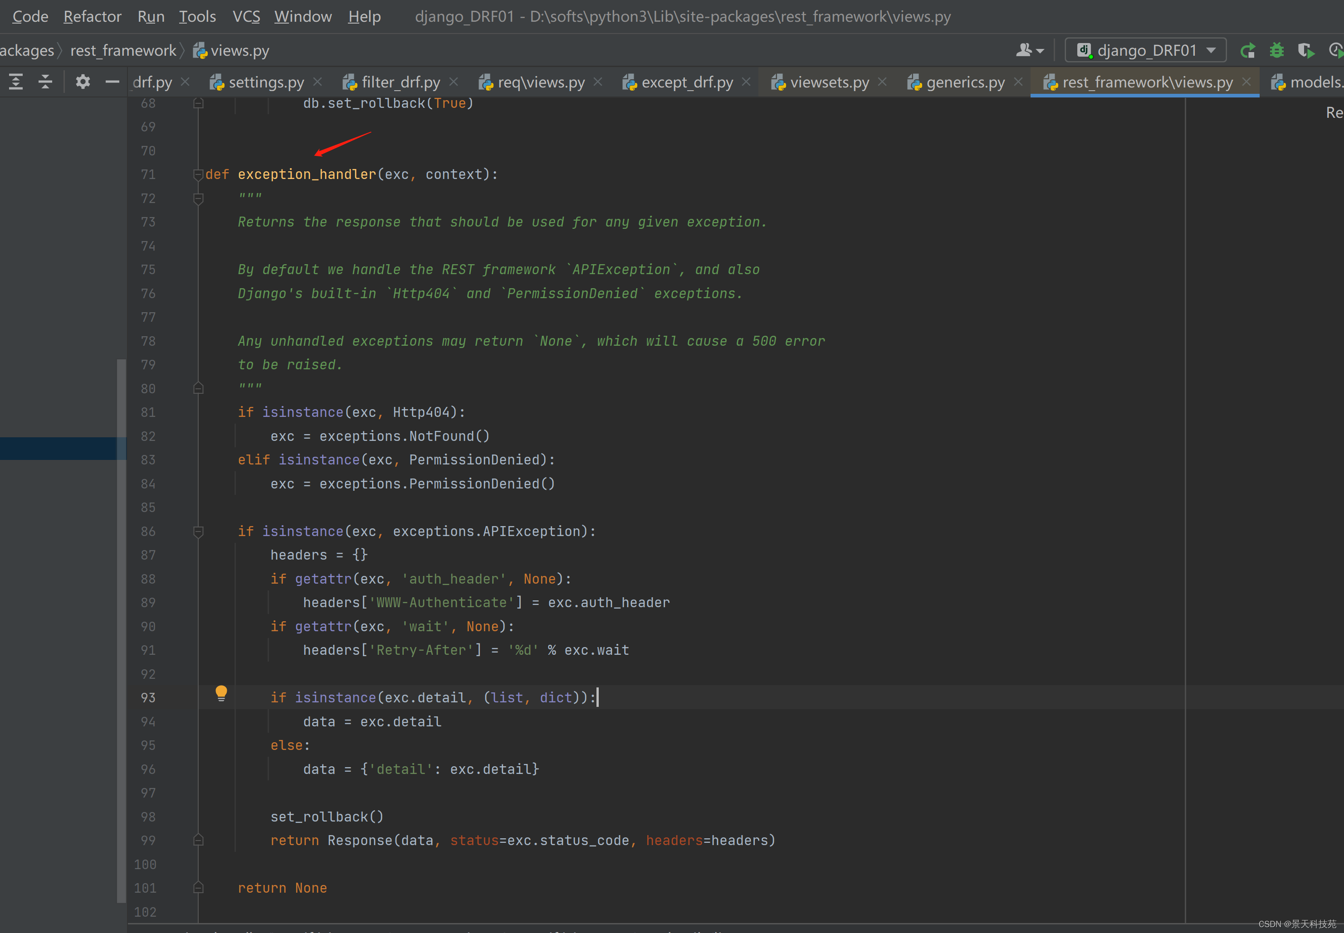Click on db.set_rollback(True) line
1344x933 pixels.
[x=388, y=103]
